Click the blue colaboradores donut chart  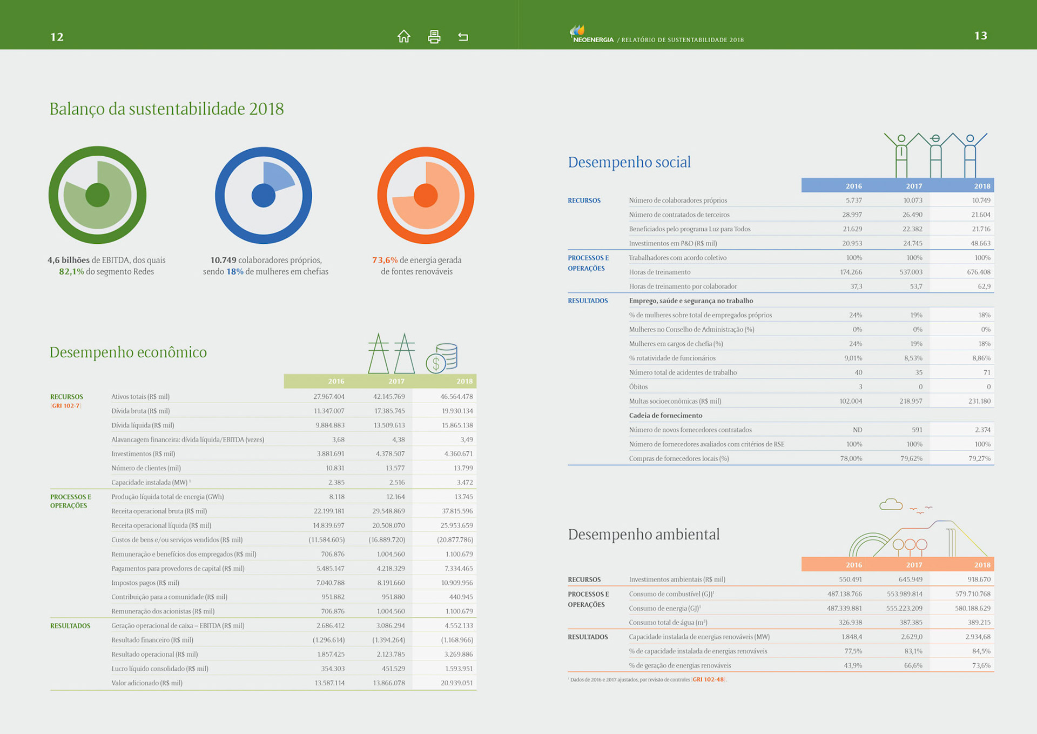(x=264, y=195)
